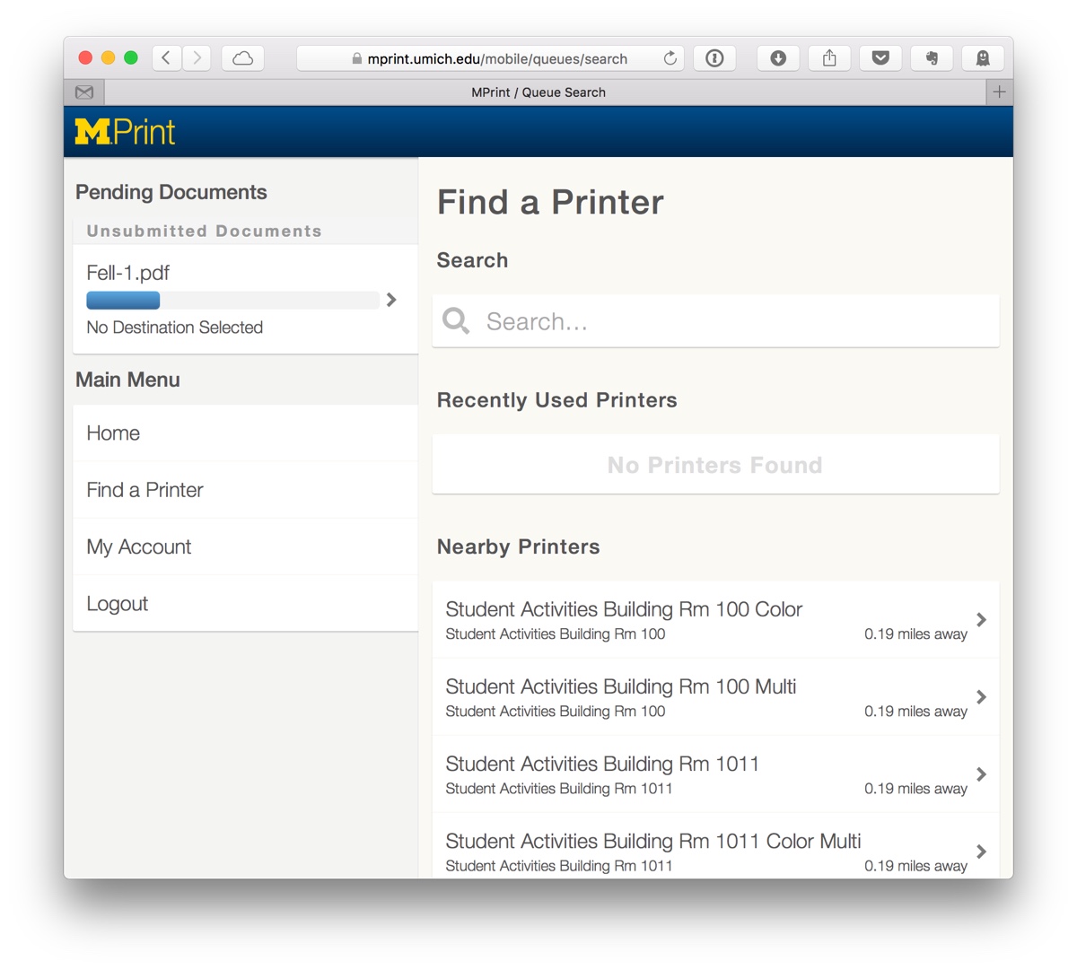
Task: Click the "Recently Used Printers" heading
Action: click(557, 400)
